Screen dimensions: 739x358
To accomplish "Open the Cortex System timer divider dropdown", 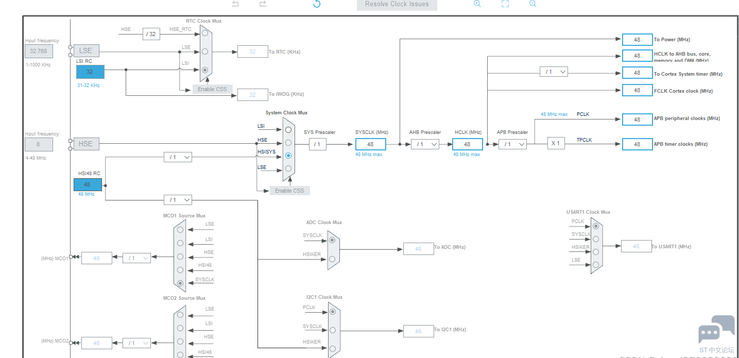I will (x=554, y=72).
